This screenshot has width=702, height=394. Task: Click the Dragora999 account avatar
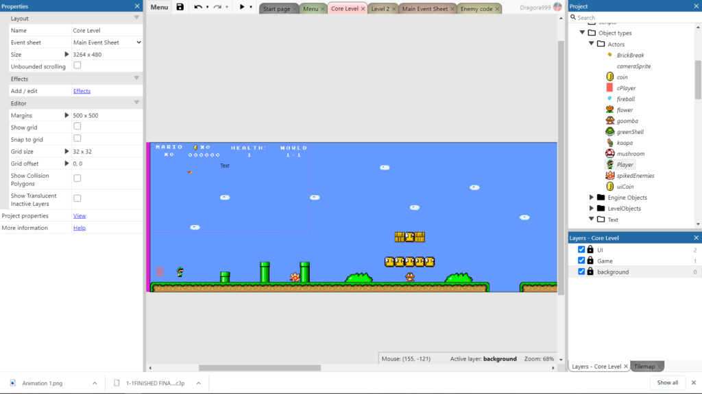click(x=557, y=7)
